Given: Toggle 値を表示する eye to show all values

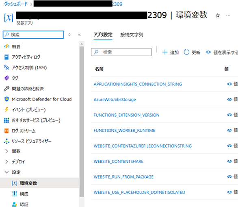Looking at the screenshot, I should [x=208, y=52].
